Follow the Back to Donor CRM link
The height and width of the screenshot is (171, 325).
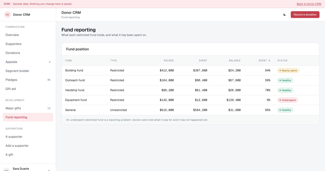pyautogui.click(x=309, y=4)
